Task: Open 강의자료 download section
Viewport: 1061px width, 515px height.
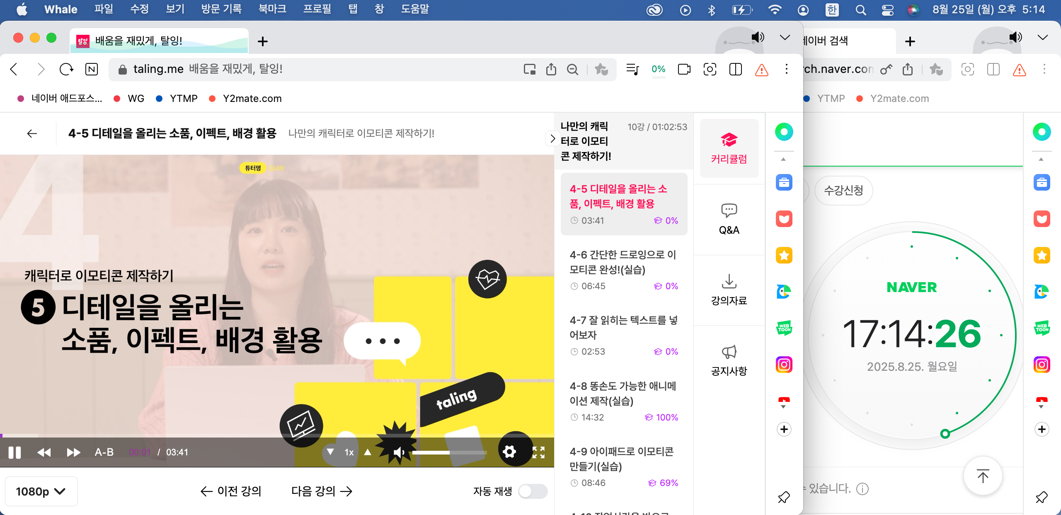Action: click(x=729, y=290)
